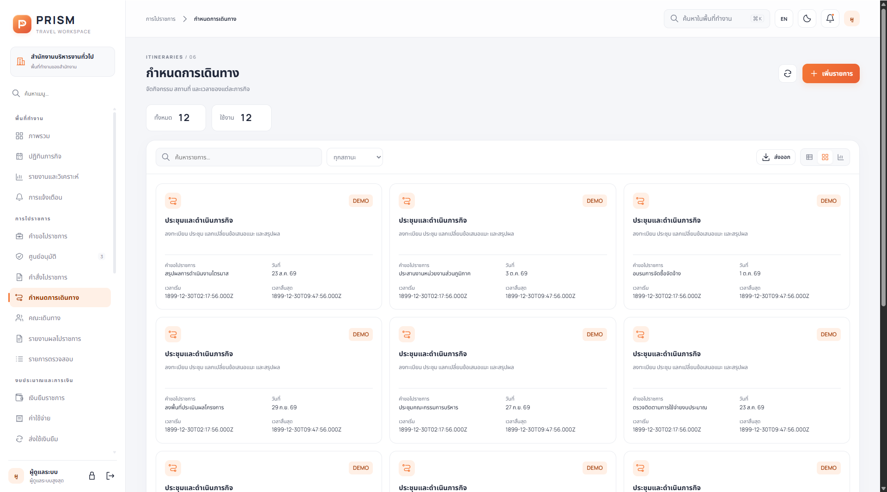Click ส่งออก export button
Screen dimensions: 887x492
776,157
